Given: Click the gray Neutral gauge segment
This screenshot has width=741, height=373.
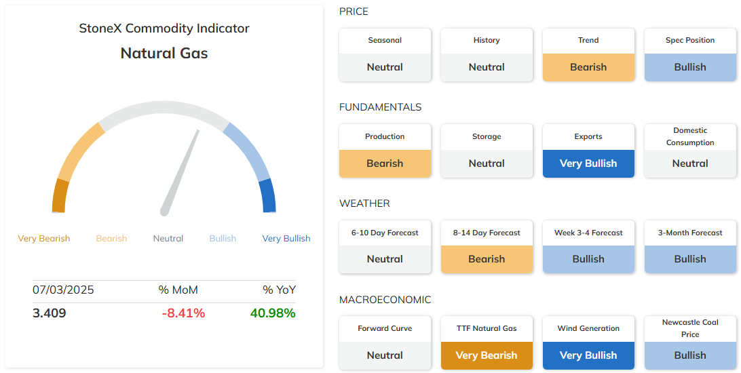Looking at the screenshot, I should (164, 108).
